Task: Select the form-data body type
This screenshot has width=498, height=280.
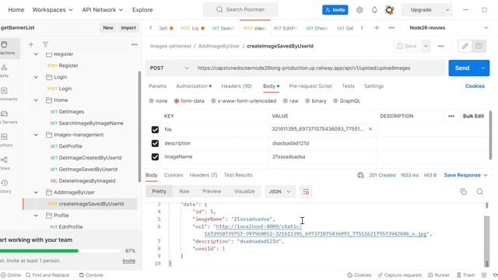Action: pyautogui.click(x=177, y=101)
